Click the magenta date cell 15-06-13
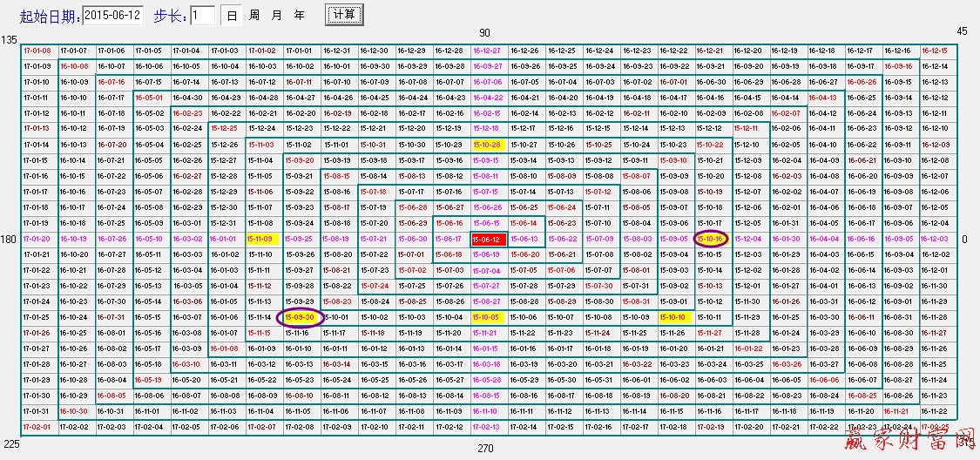 coord(524,239)
